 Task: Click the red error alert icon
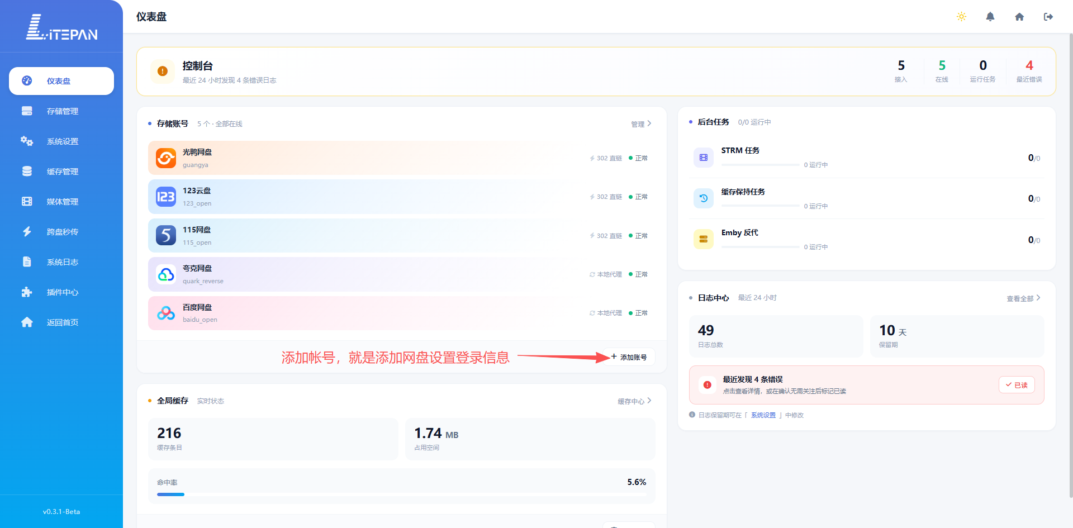708,385
